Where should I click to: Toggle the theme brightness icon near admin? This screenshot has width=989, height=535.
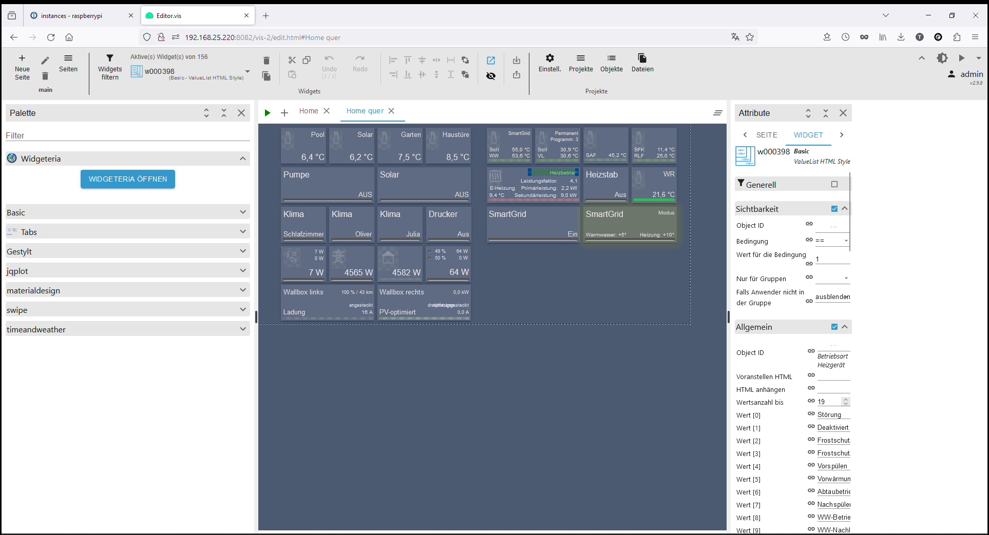pos(942,58)
